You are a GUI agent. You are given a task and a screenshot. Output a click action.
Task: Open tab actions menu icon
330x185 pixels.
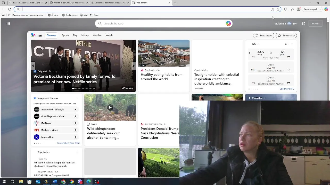click(x=3, y=3)
